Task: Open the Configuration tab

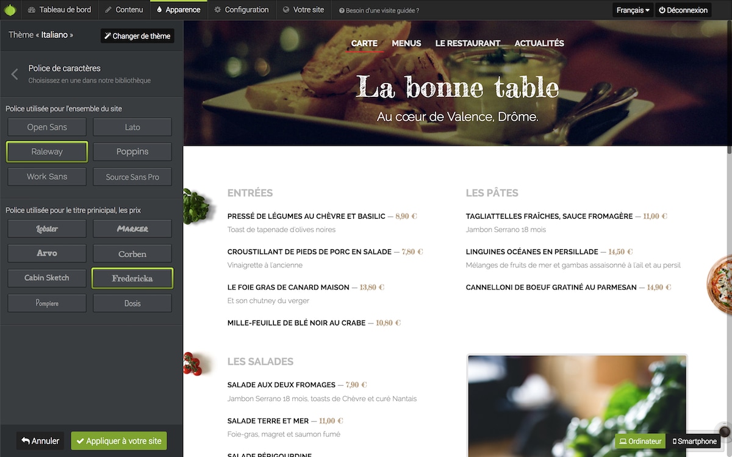Action: click(x=242, y=10)
